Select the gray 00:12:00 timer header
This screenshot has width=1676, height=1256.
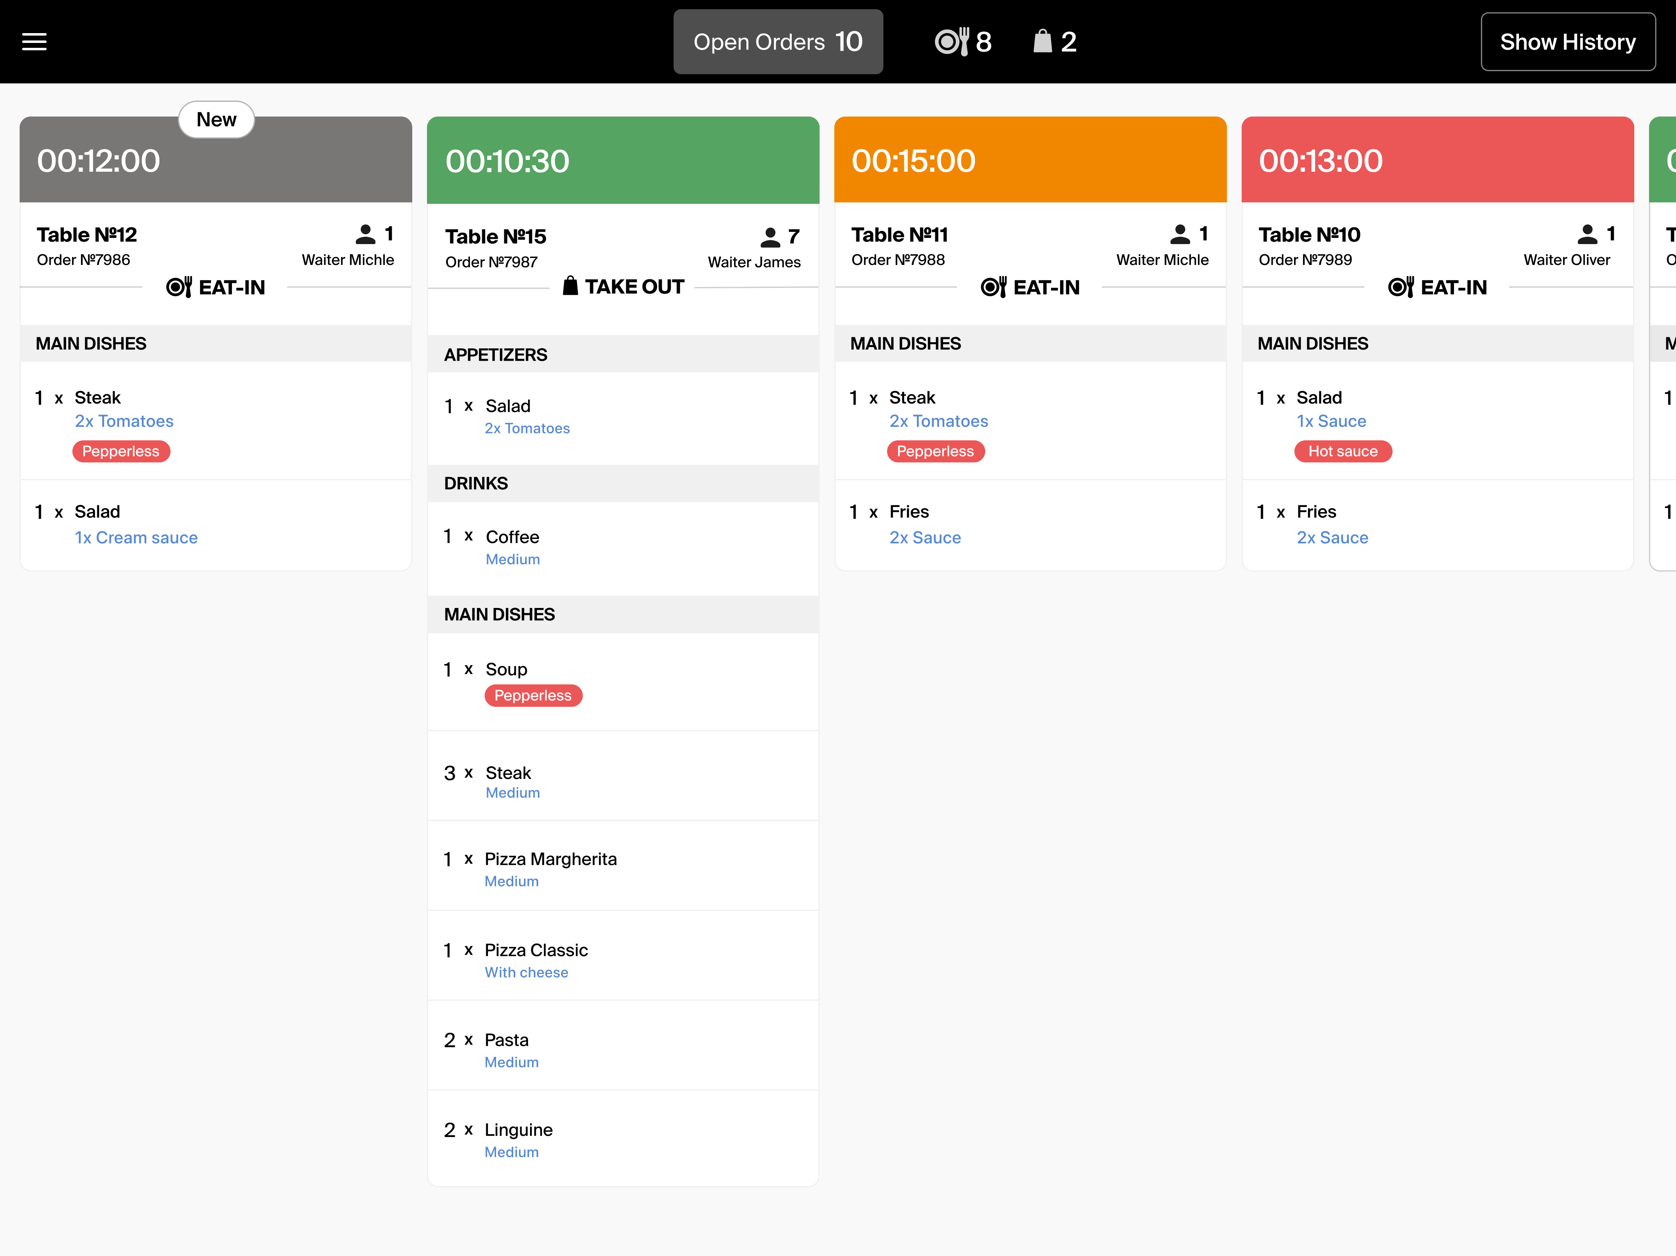(216, 160)
